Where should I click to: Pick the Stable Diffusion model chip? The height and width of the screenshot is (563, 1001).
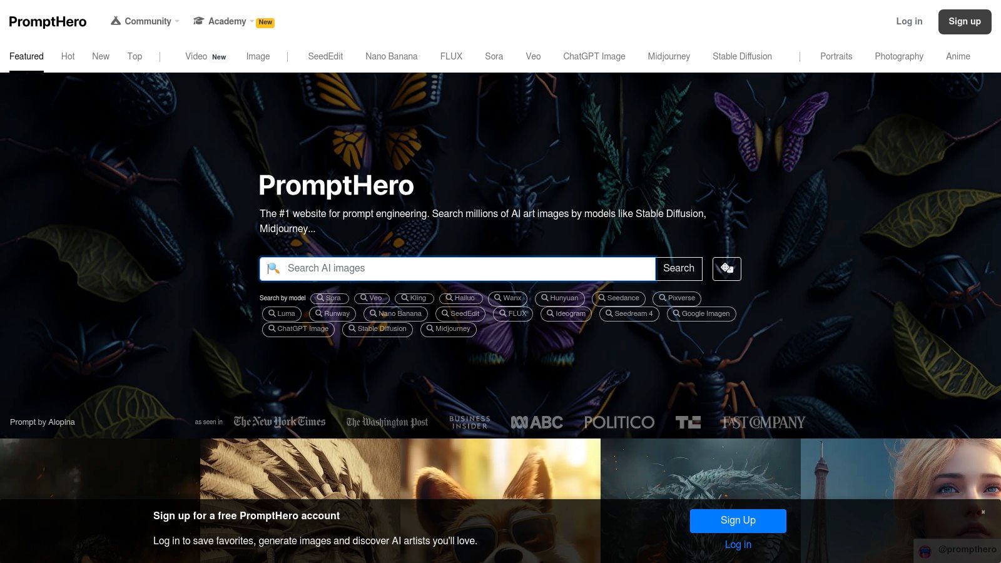(377, 329)
